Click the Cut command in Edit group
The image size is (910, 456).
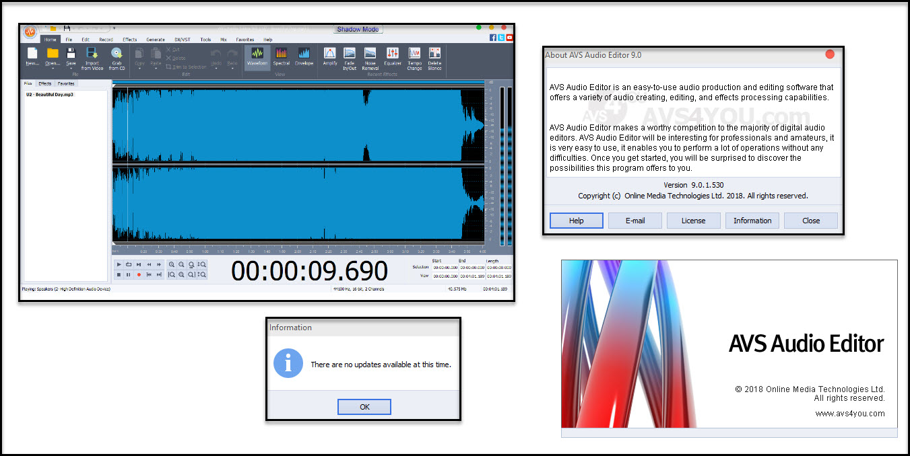pyautogui.click(x=173, y=50)
